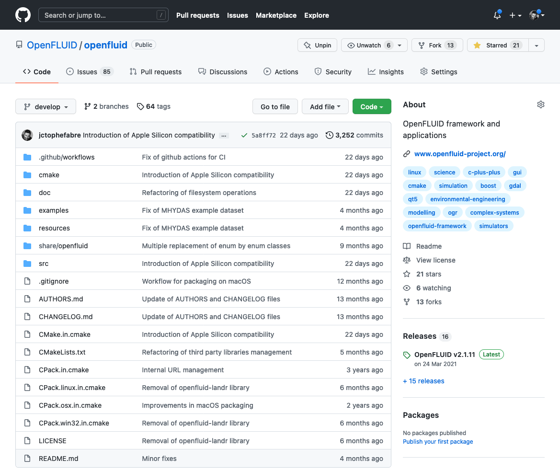The height and width of the screenshot is (471, 560).
Task: Click the Go to file button
Action: (275, 106)
